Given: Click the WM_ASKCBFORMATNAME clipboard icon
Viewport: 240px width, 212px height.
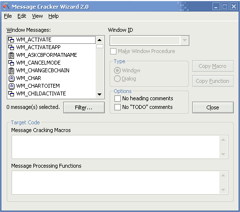Looking at the screenshot, I should pyautogui.click(x=11, y=55).
